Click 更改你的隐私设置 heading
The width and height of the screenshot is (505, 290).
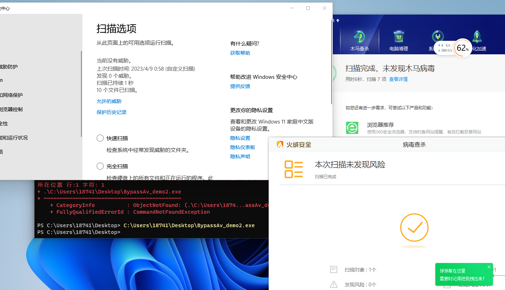(x=252, y=110)
